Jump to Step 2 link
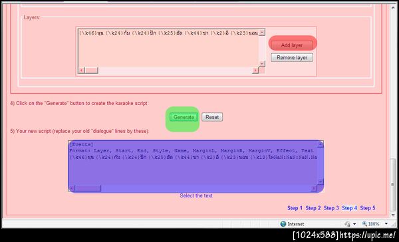The height and width of the screenshot is (242, 399). tap(313, 208)
